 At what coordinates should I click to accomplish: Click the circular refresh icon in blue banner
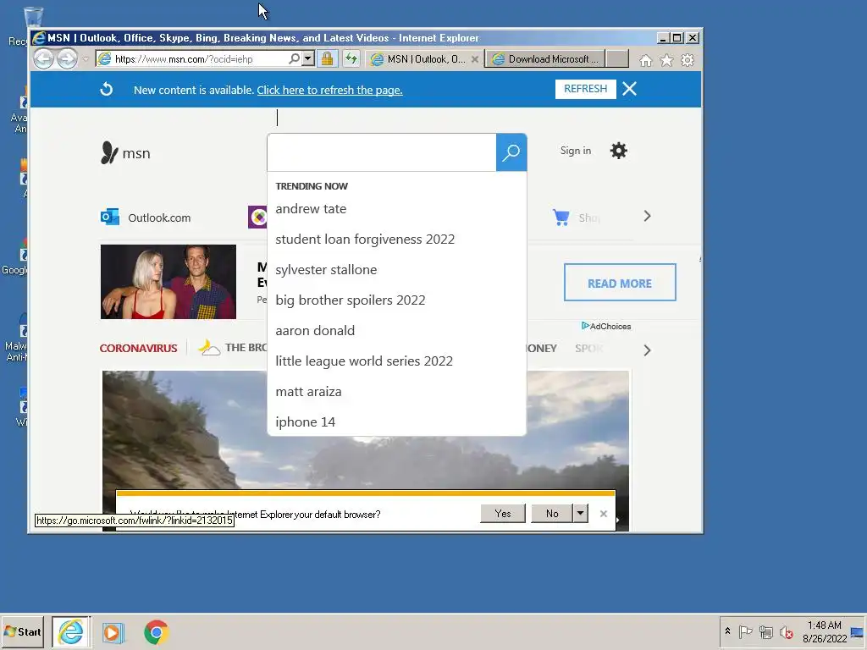tap(106, 89)
